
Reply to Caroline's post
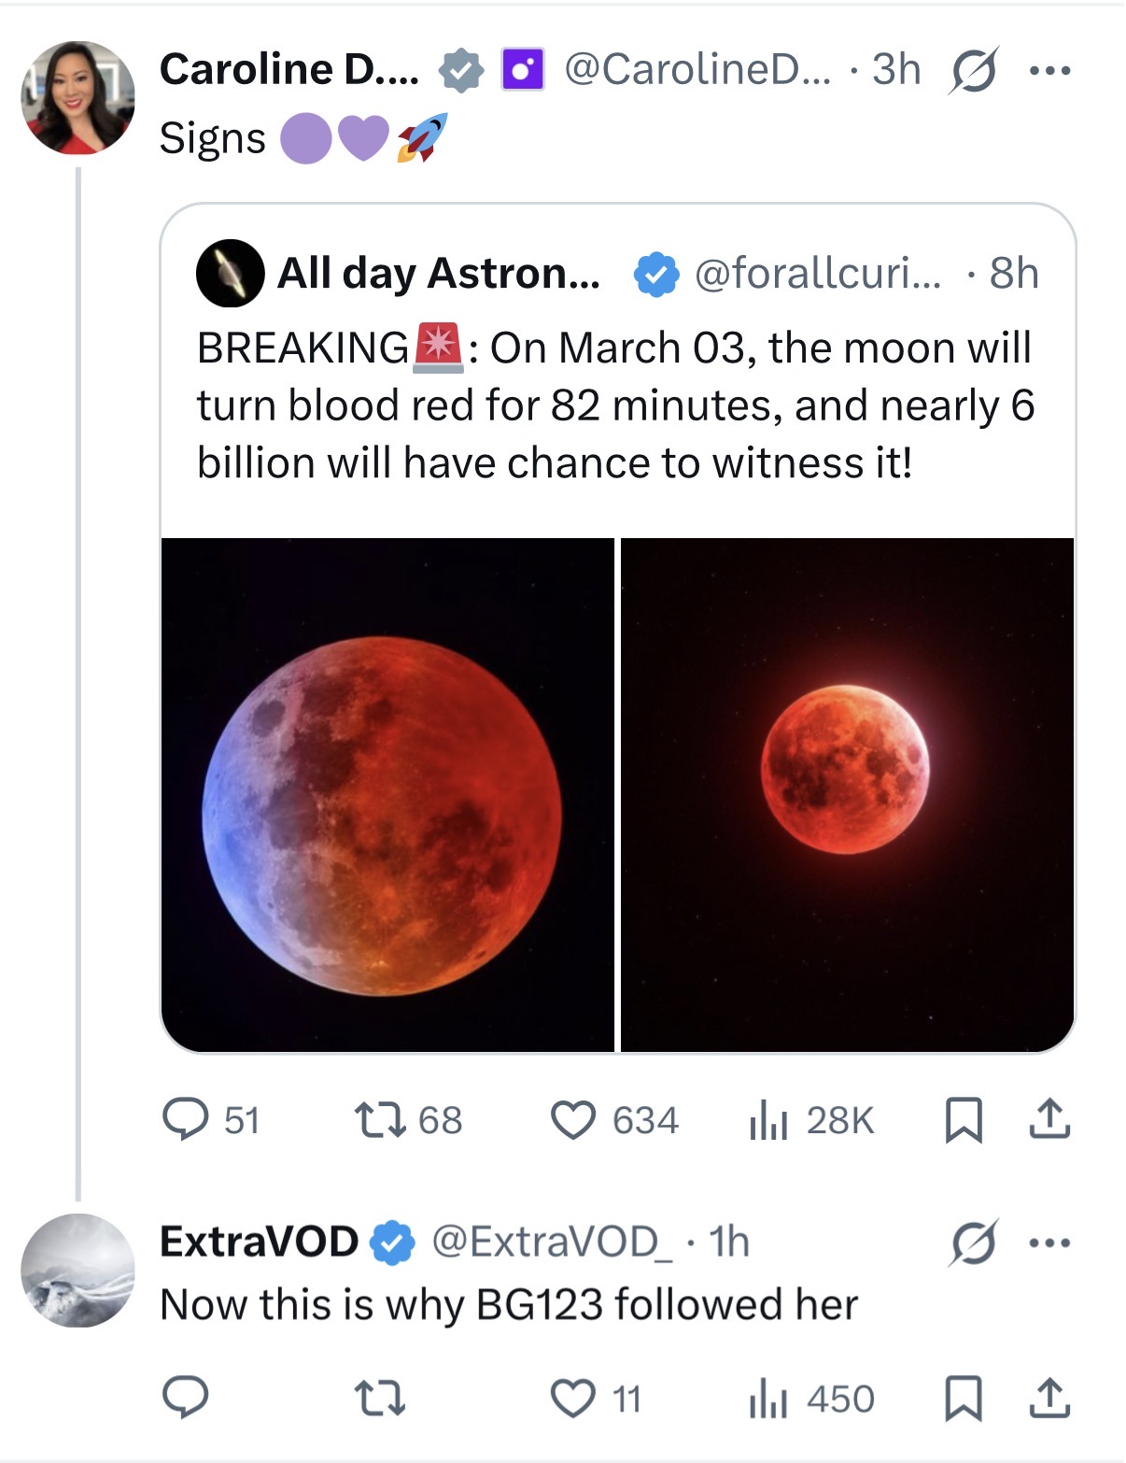(186, 1119)
